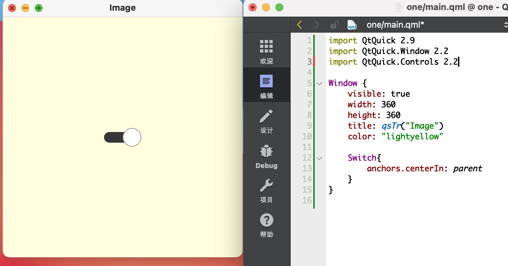508x266 pixels.
Task: Click the forward navigation arrow
Action: (x=316, y=24)
